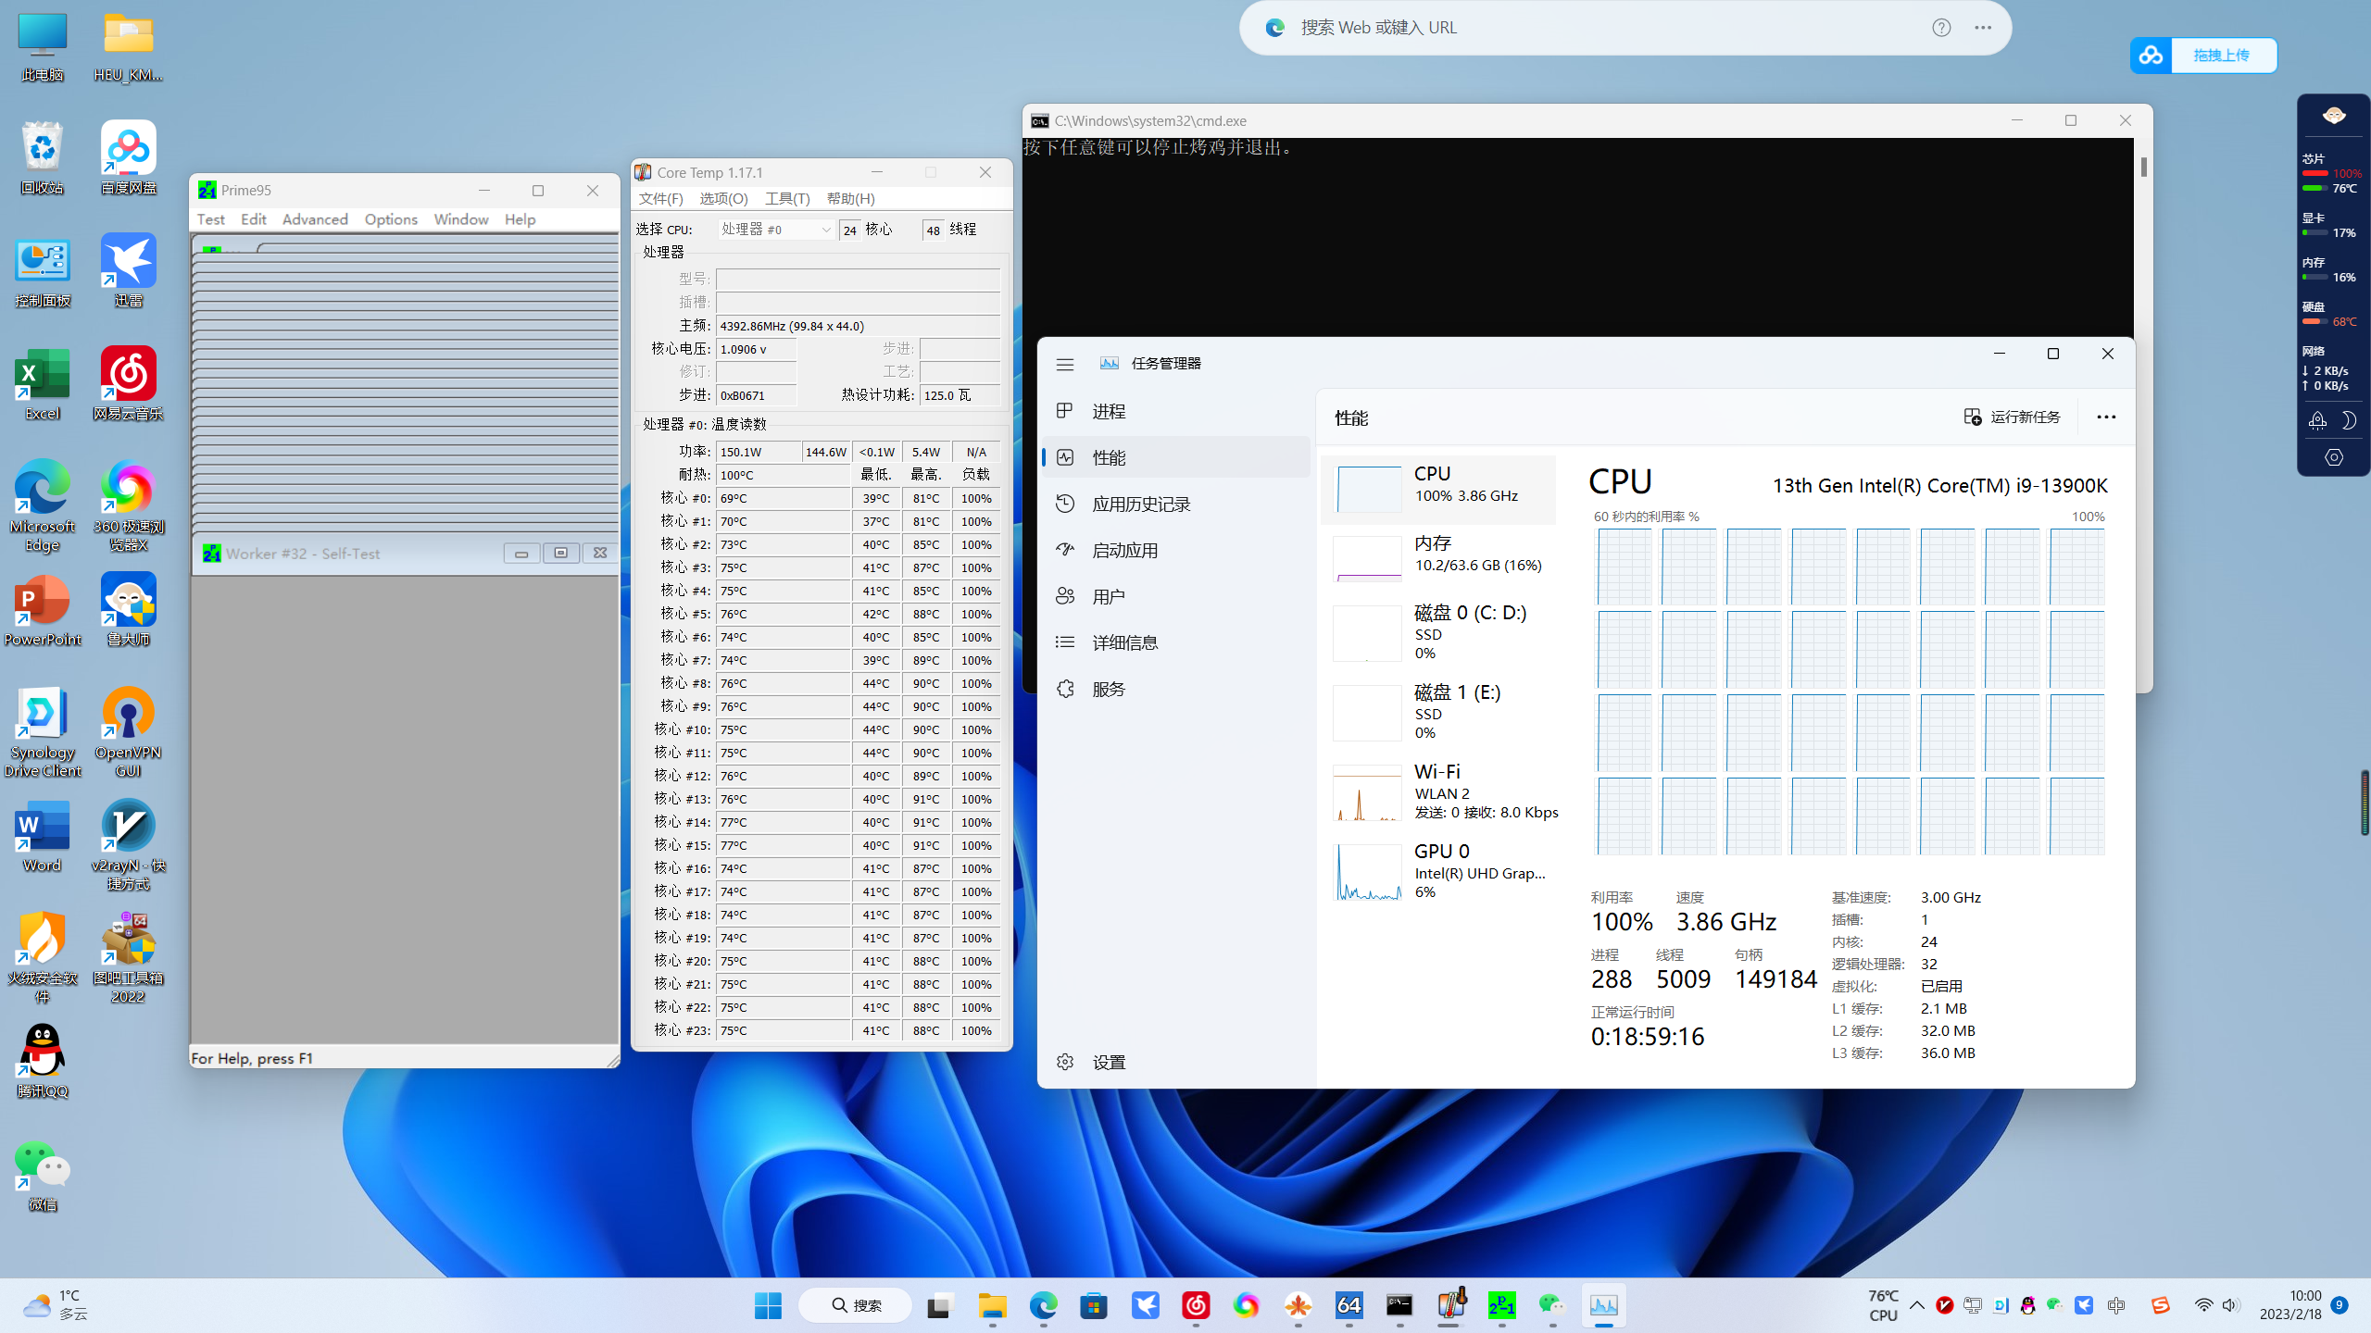Select the 腾讯QQ desktop shortcut
Screen dimensions: 2371x1333
tap(43, 1061)
